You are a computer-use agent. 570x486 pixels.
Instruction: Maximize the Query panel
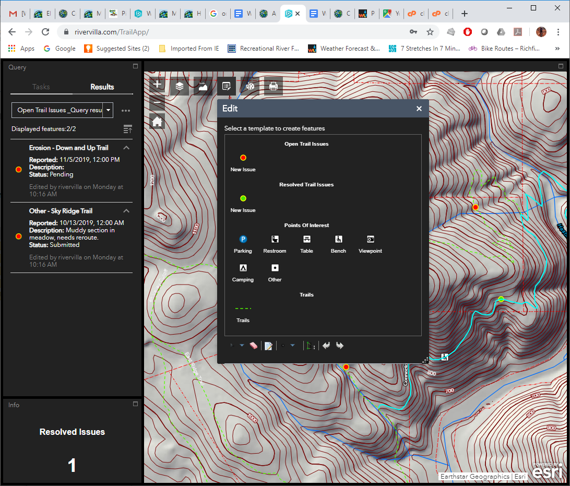point(135,66)
